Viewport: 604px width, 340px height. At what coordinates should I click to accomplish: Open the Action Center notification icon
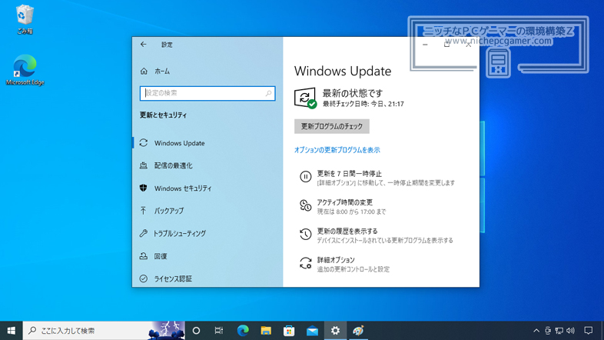588,331
